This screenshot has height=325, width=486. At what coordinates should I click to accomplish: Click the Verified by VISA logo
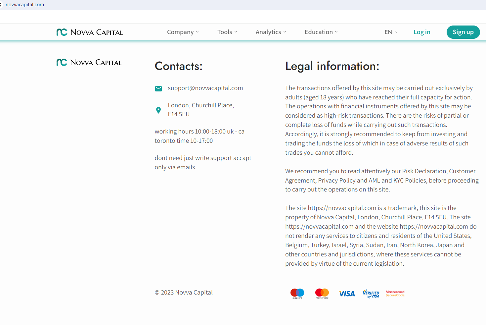[x=371, y=294]
